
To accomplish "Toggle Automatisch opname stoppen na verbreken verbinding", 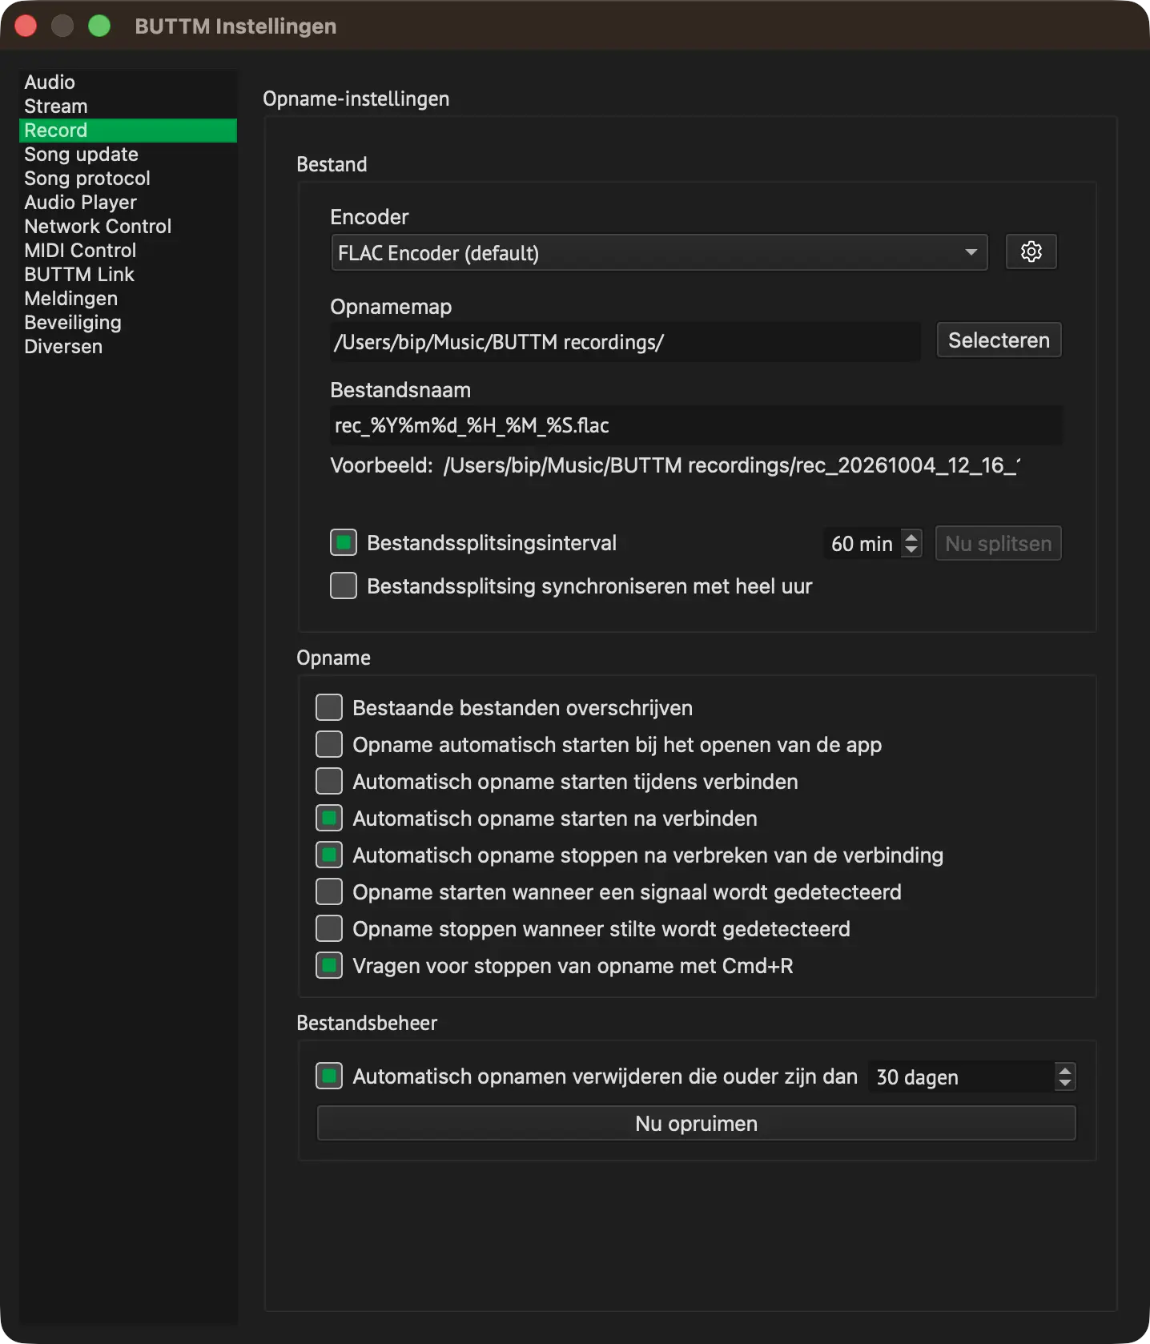I will point(329,855).
